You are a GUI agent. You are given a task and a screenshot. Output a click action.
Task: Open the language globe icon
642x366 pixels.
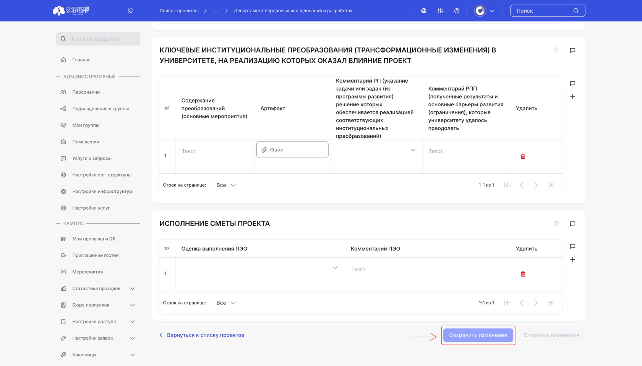point(424,11)
